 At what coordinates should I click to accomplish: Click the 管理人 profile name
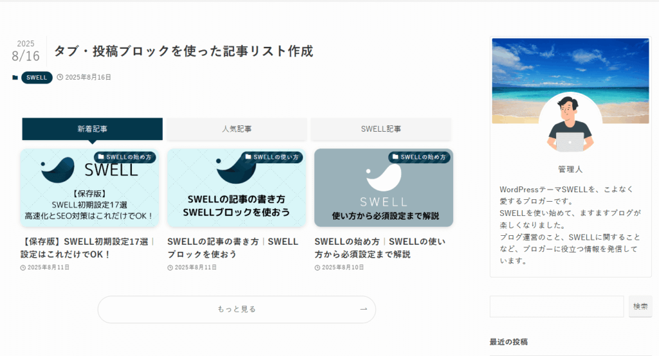(x=570, y=169)
